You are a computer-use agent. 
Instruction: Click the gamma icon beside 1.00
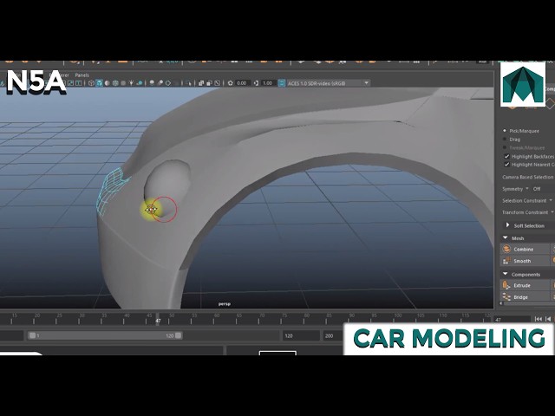coord(257,83)
